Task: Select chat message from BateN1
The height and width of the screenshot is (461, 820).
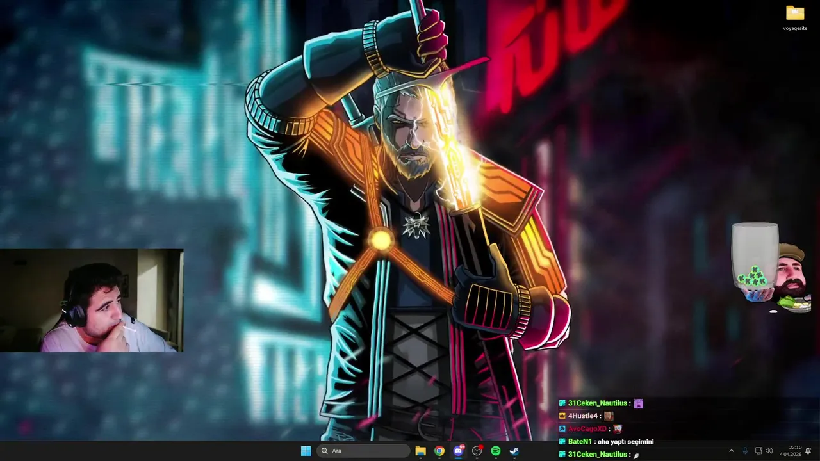Action: 606,442
